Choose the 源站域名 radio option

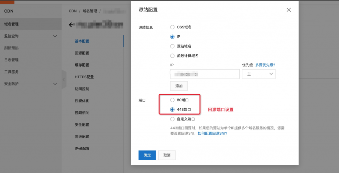[x=172, y=46]
